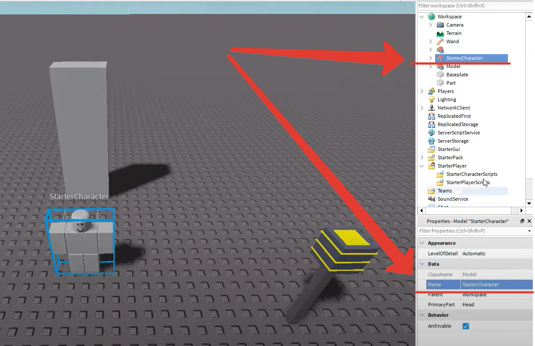Select Baseplate in the Explorer tree
Screen dimensions: 535x346
[x=457, y=75]
